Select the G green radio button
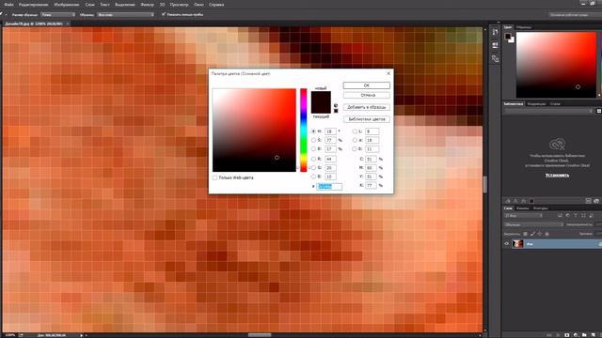 pyautogui.click(x=313, y=168)
